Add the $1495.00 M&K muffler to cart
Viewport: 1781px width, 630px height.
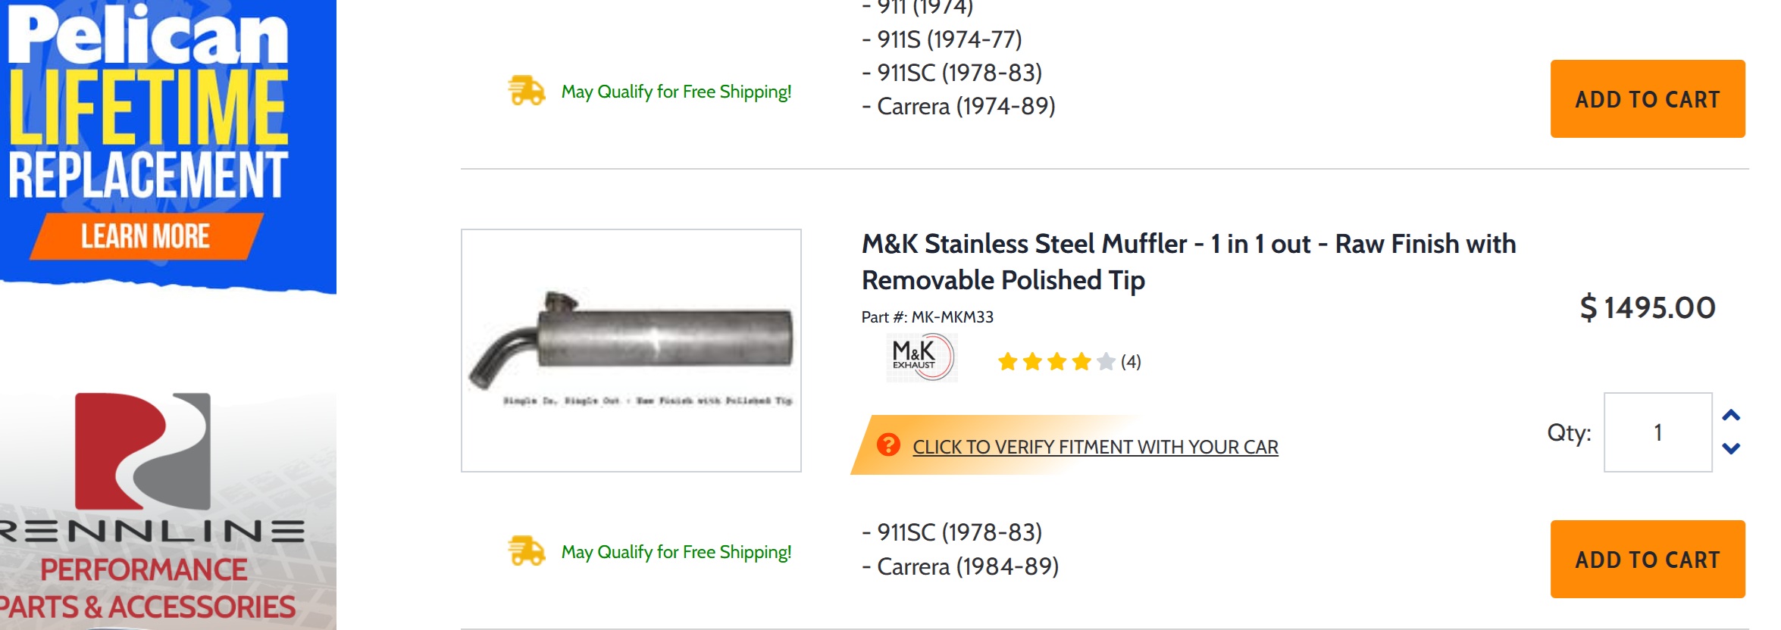(1647, 560)
